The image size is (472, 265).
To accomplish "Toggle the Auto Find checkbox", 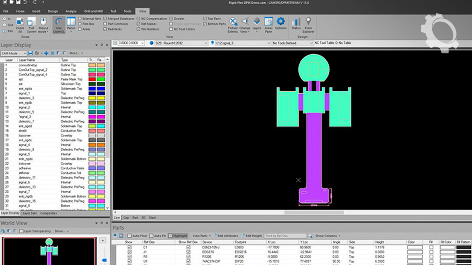I will [x=129, y=236].
